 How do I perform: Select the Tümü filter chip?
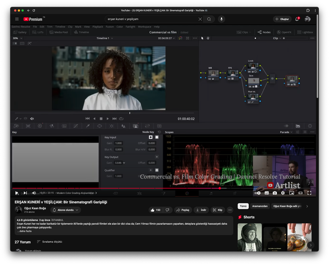pos(243,206)
